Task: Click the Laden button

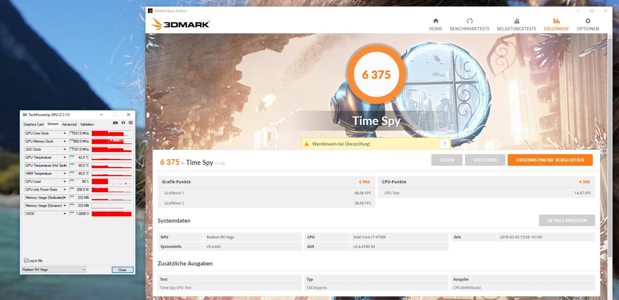Action: pyautogui.click(x=447, y=160)
